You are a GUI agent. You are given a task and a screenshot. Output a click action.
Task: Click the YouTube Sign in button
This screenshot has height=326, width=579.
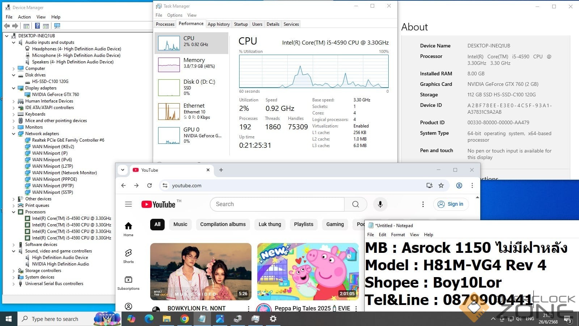point(451,204)
